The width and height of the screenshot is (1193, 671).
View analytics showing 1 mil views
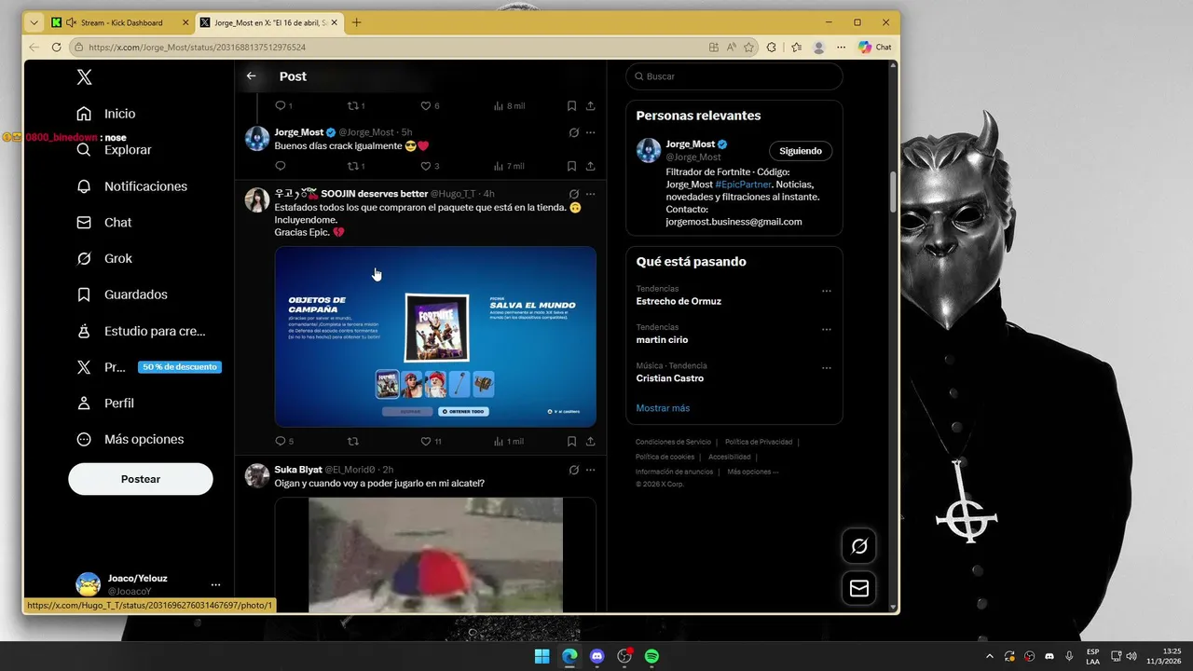509,442
